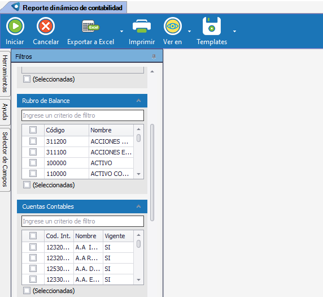Click the Cancelar label
The width and height of the screenshot is (323, 297).
[x=46, y=42]
